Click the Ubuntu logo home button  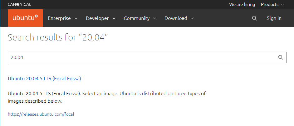click(25, 18)
